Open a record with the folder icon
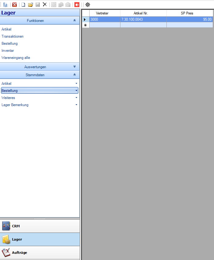The image size is (214, 260). coord(31,5)
